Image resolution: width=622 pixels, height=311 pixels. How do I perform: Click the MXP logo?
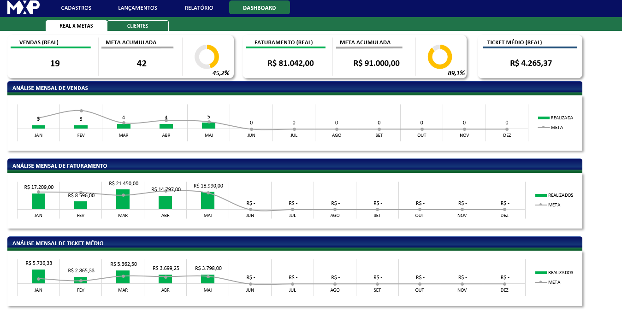(24, 7)
